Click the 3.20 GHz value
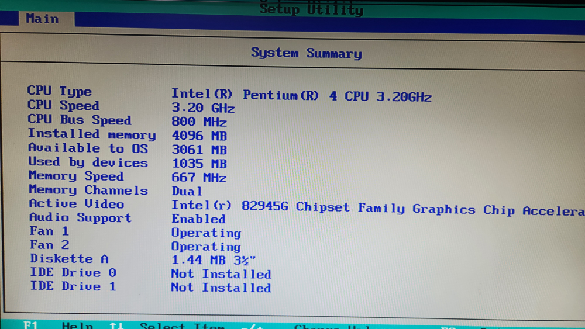This screenshot has height=329, width=585. click(x=203, y=108)
